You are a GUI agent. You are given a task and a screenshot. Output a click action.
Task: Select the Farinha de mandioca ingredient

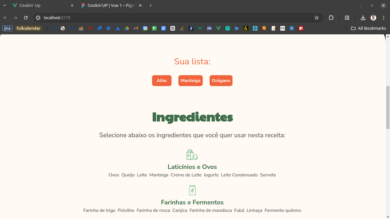211,210
